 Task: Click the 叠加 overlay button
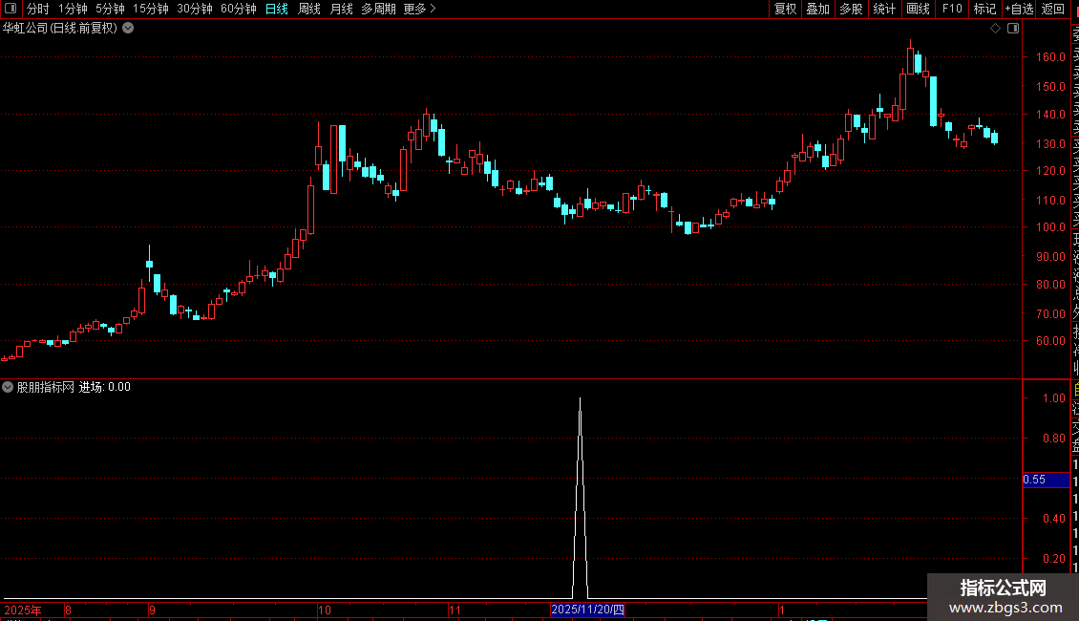tap(818, 9)
